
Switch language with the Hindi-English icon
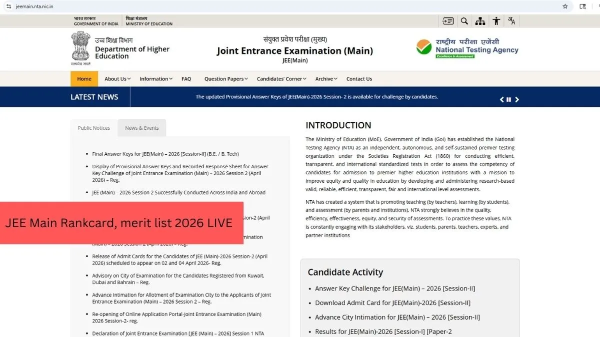point(511,21)
